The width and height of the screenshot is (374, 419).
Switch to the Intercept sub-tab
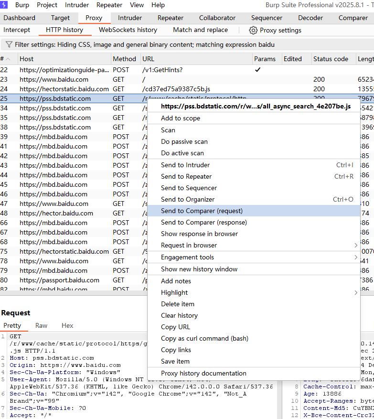[17, 30]
